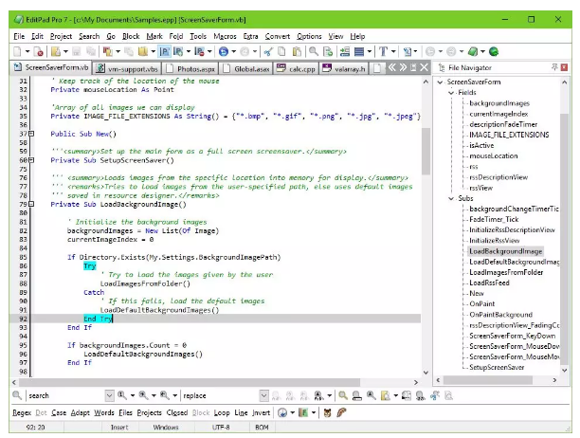
Task: Click the add to project icon with green plus
Action: (x=178, y=51)
